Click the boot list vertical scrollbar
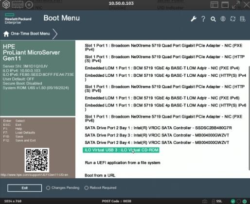The height and width of the screenshot is (204, 250). point(249,118)
